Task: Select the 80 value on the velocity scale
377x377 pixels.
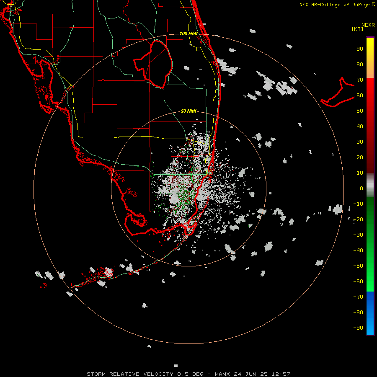Action: (x=360, y=65)
